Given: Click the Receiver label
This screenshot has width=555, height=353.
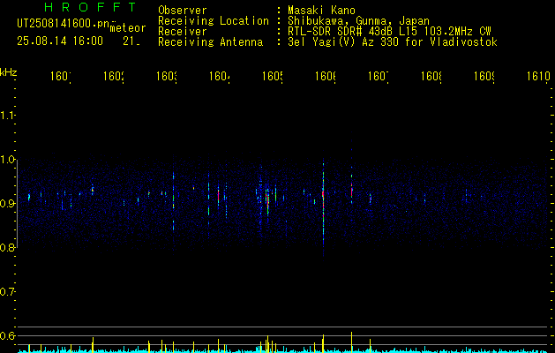Looking at the screenshot, I should pyautogui.click(x=183, y=32).
